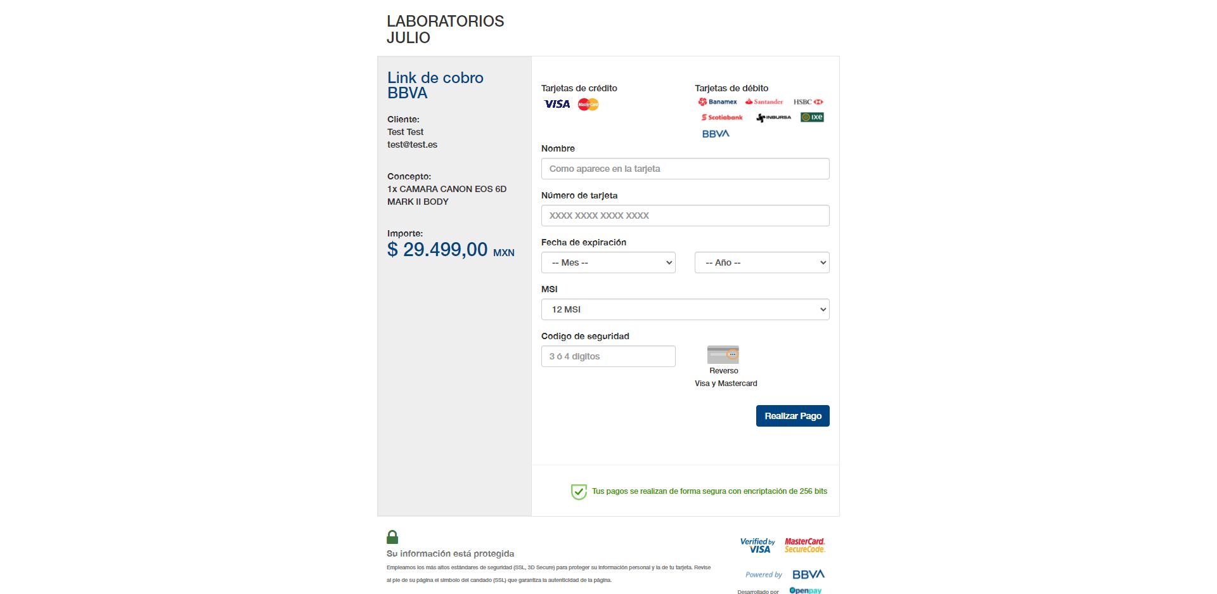Focus the Nombre cardholder name field

coord(685,169)
